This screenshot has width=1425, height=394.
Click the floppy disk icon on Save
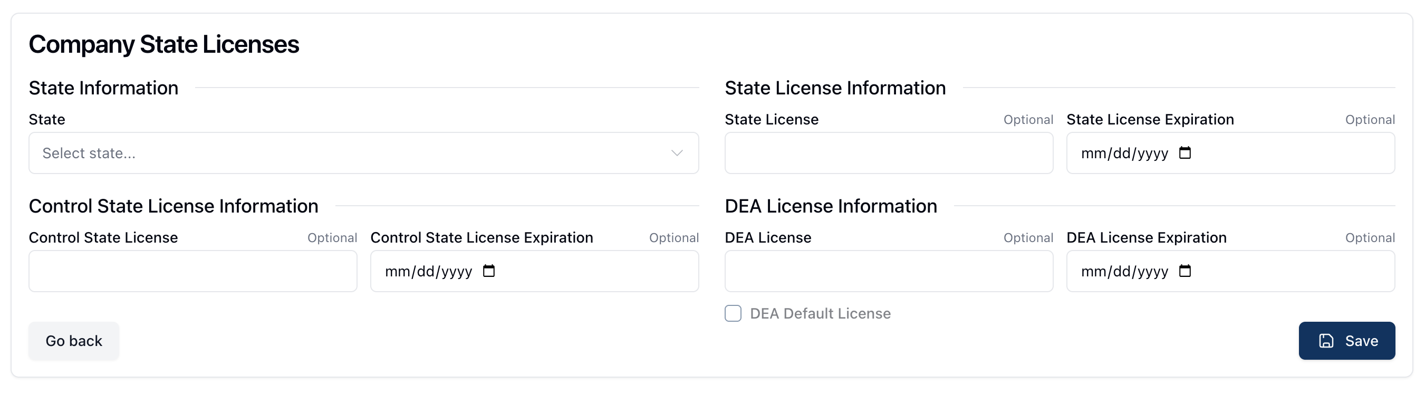1326,341
